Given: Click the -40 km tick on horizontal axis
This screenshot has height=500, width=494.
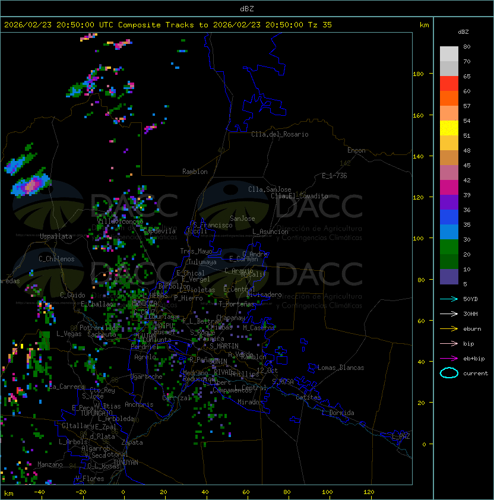Looking at the screenshot, I should pos(39,492).
